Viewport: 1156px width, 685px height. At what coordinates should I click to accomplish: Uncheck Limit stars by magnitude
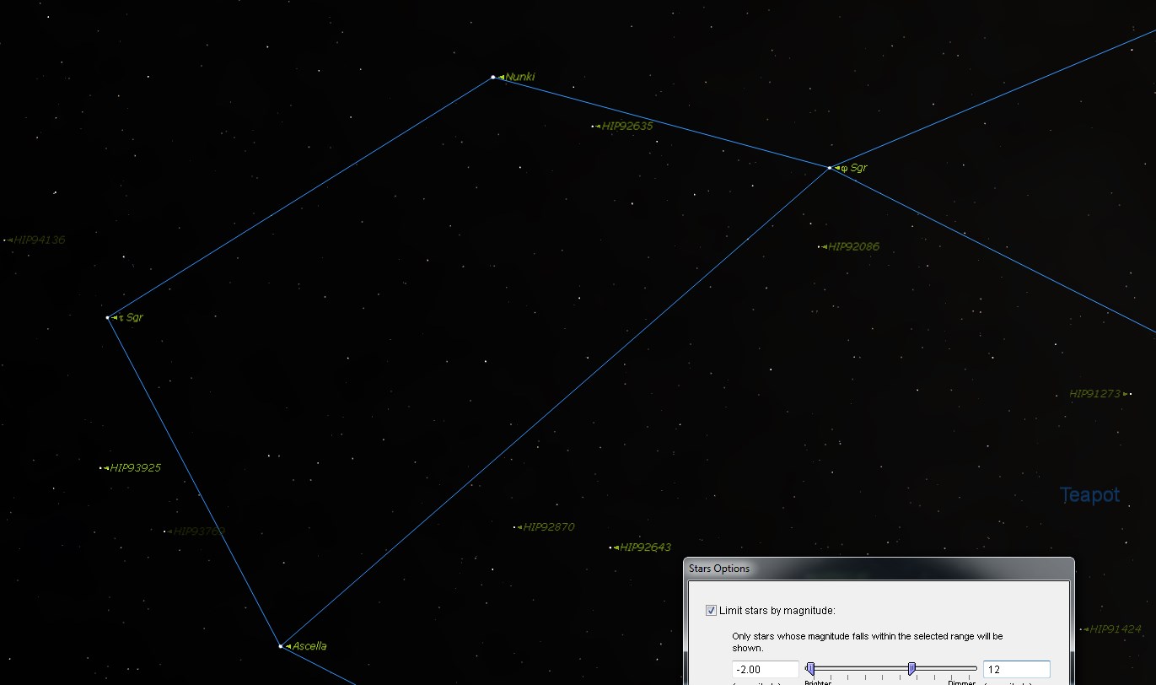[x=712, y=611]
